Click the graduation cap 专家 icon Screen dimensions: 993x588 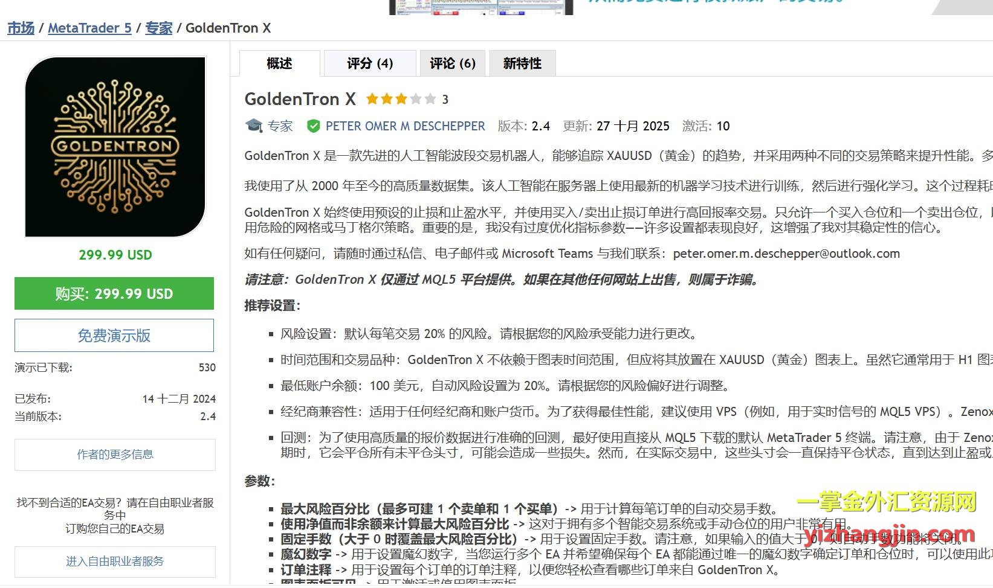[254, 126]
